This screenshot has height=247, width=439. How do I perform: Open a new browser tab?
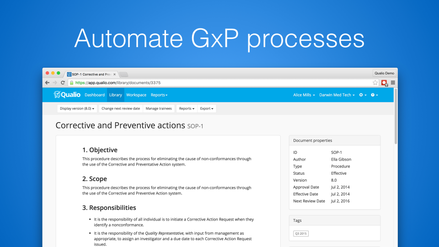coord(124,74)
